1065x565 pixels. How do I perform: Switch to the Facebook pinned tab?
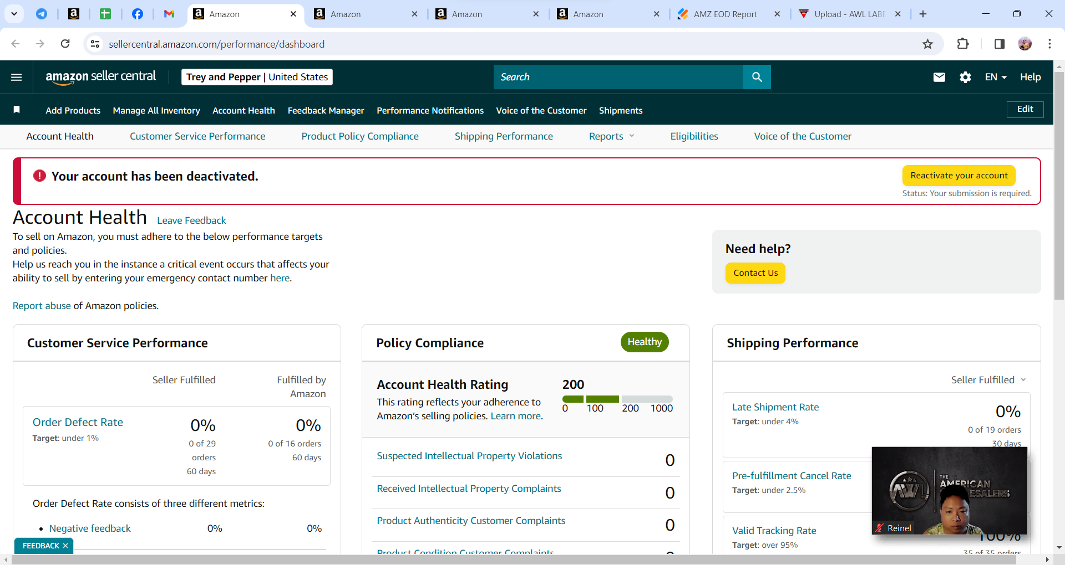click(138, 14)
